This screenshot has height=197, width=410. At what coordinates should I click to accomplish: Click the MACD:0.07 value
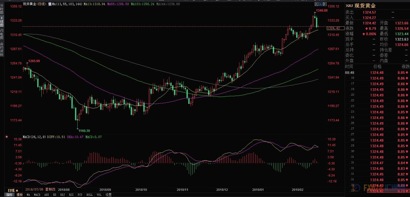pyautogui.click(x=94, y=137)
